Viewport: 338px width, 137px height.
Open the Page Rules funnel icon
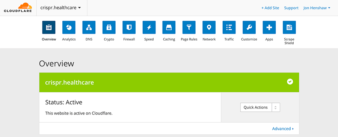tap(189, 27)
